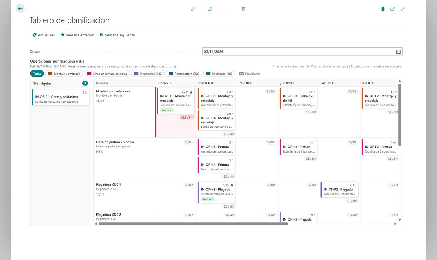Click the collapse arrows icon at top right

[x=402, y=9]
